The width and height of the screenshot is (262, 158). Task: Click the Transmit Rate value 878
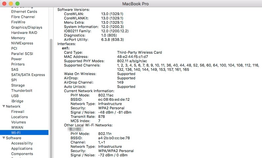pos(102,117)
